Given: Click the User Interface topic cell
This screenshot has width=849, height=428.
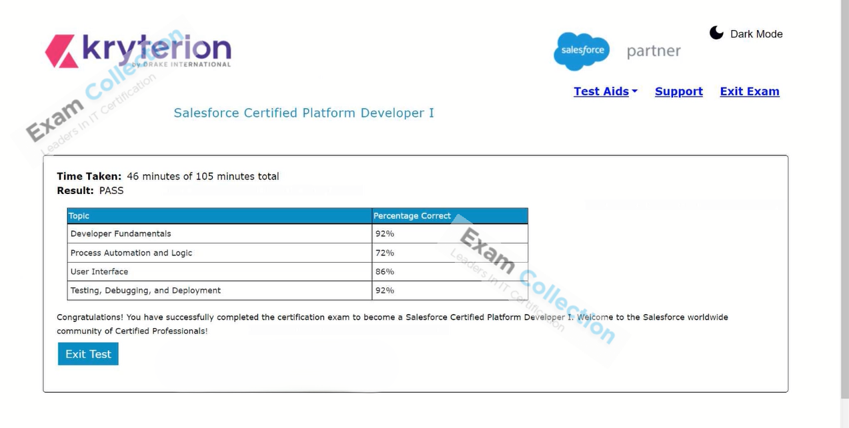Looking at the screenshot, I should [219, 271].
